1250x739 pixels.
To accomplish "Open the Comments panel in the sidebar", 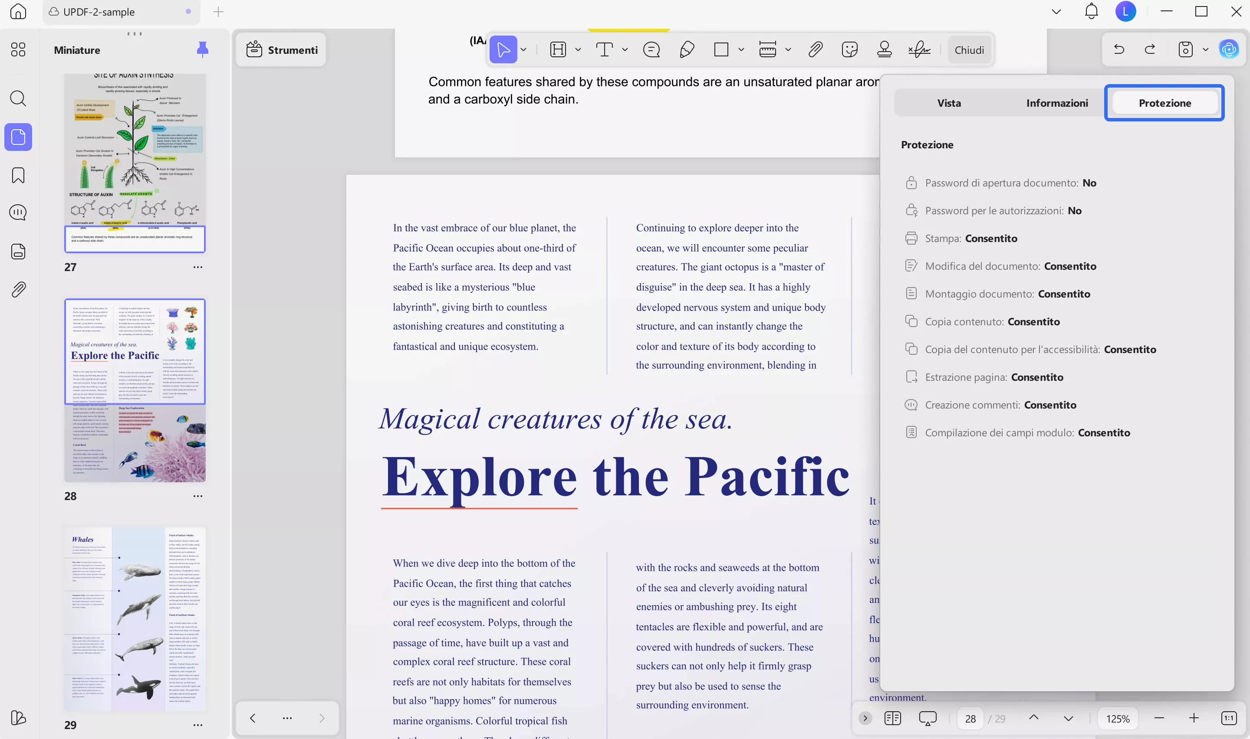I will [x=18, y=212].
